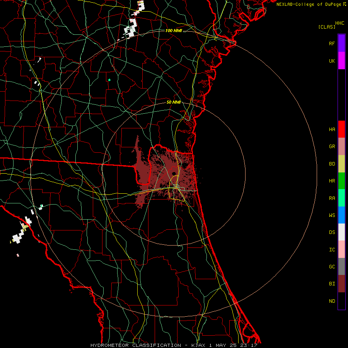Click the UK magenta legend swatch
348x348 pixels.
tap(341, 61)
